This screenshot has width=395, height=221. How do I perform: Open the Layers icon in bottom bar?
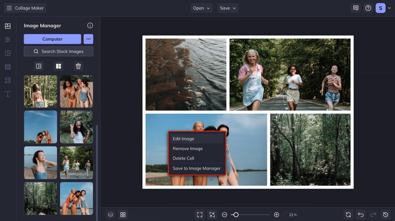click(x=110, y=215)
